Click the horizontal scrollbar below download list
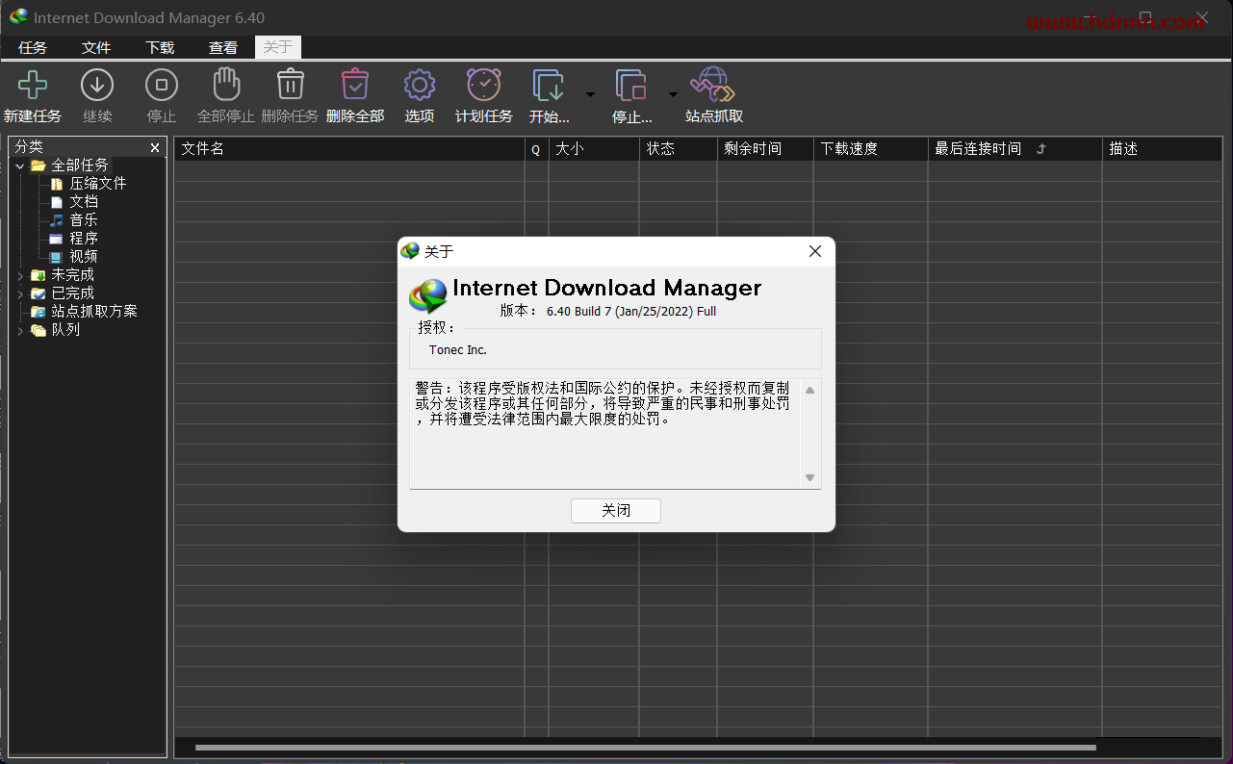Screen dimensions: 1233x764 tap(645, 748)
